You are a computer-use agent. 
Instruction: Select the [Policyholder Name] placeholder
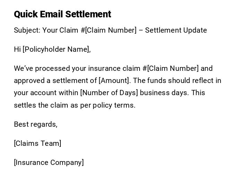click(x=56, y=49)
